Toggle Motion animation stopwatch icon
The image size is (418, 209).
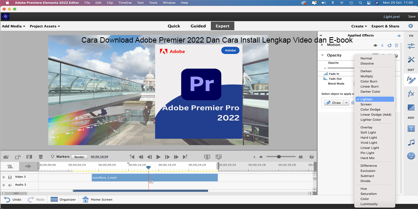382,46
